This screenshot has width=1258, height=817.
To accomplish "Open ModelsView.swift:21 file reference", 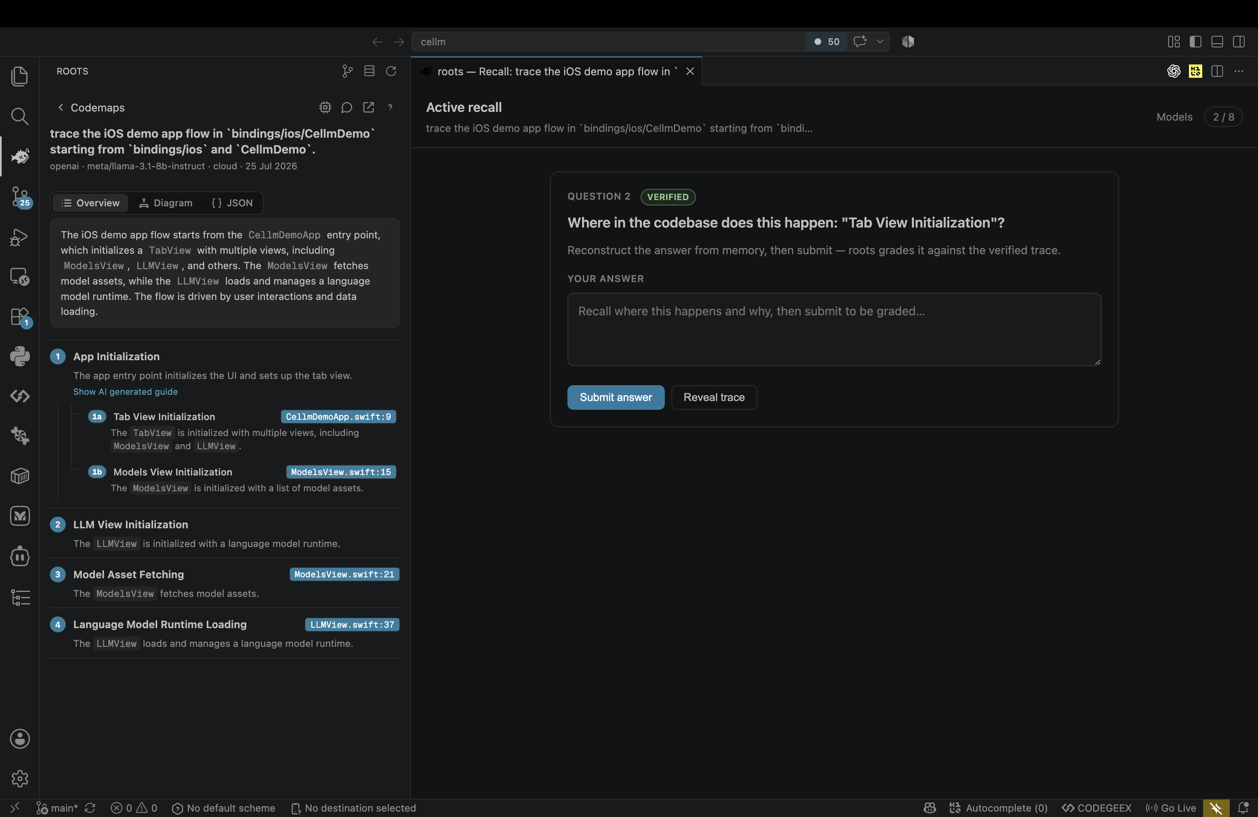I will tap(344, 574).
